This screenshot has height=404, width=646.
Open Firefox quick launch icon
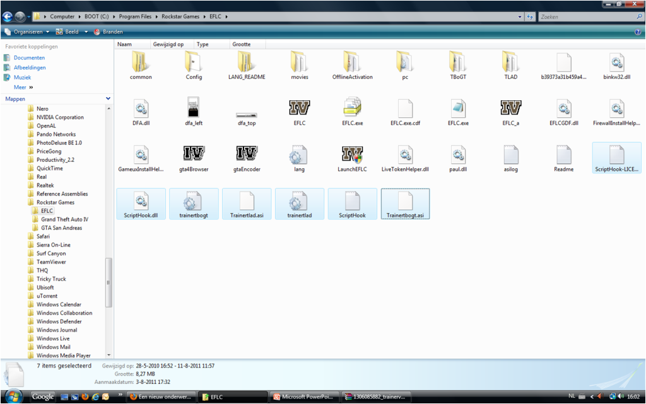click(85, 397)
